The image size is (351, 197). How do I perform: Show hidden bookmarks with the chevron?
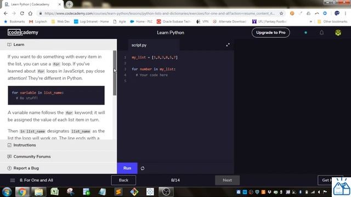click(x=311, y=21)
